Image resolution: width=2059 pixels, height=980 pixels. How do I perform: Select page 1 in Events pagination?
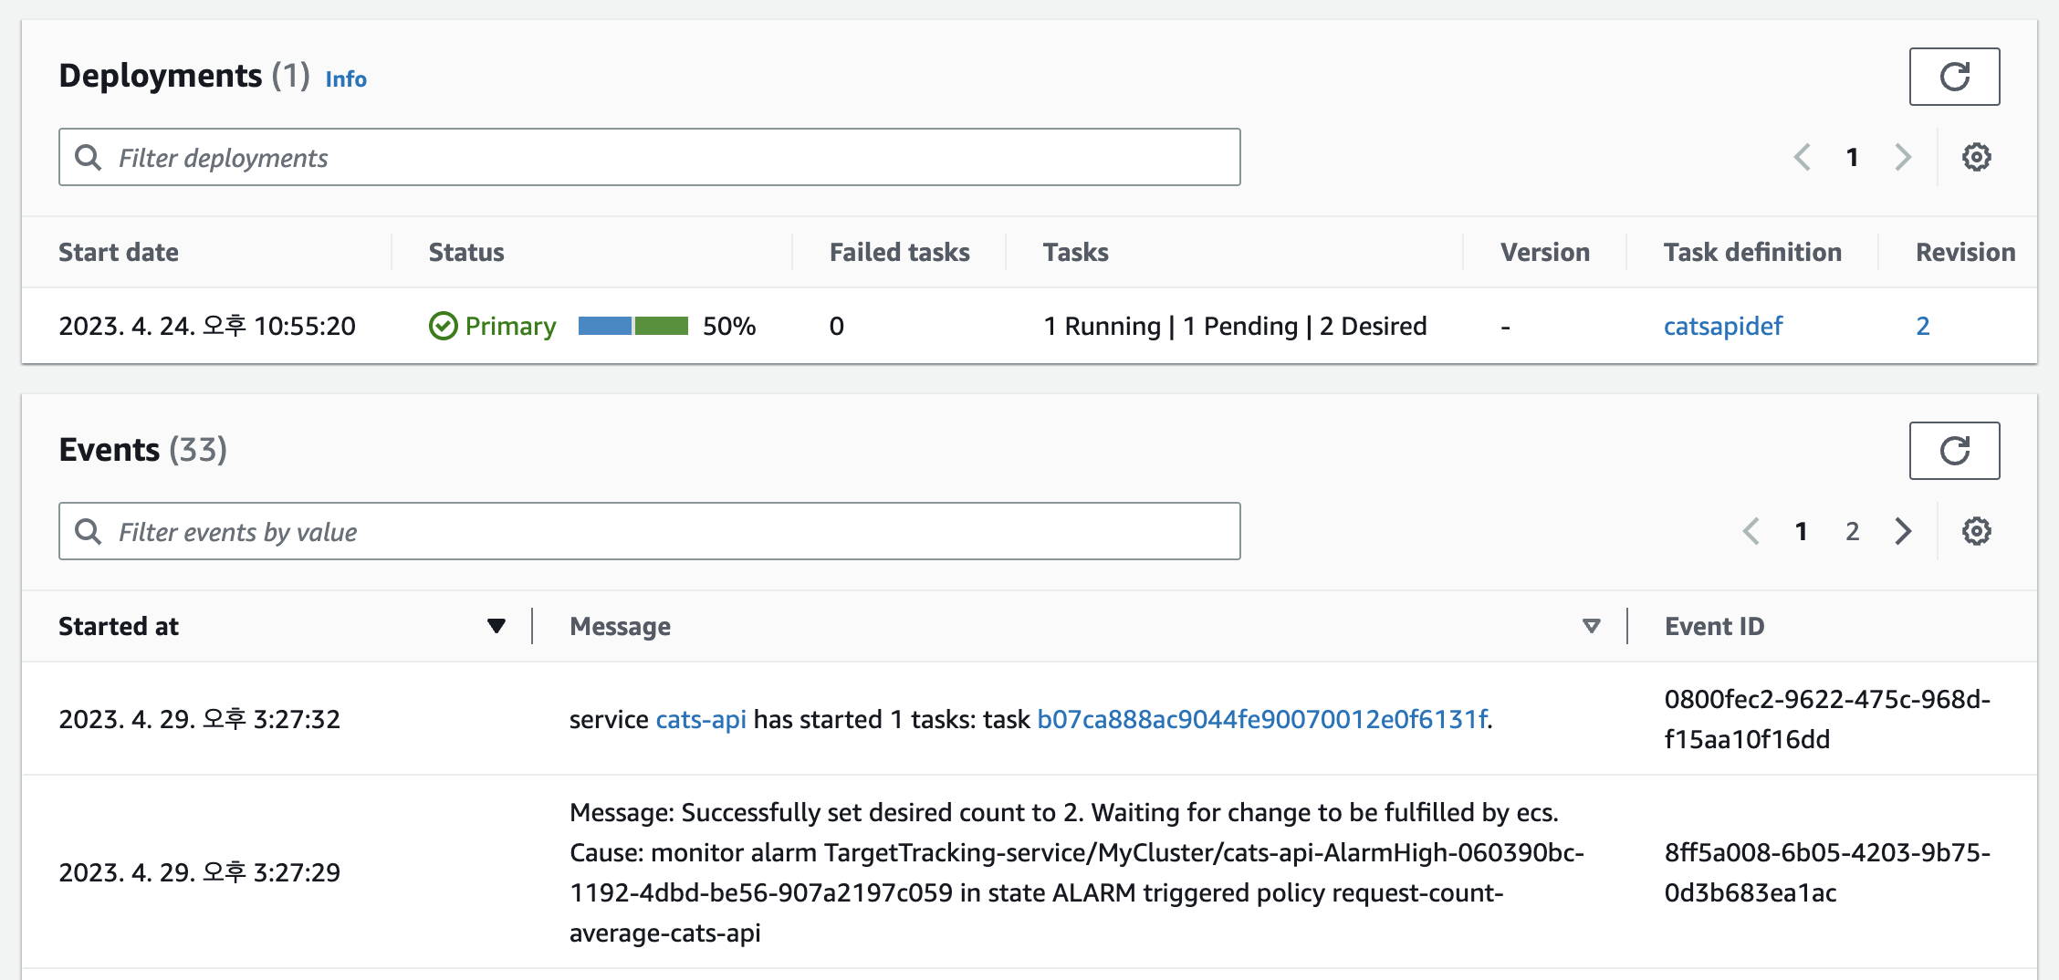tap(1801, 531)
